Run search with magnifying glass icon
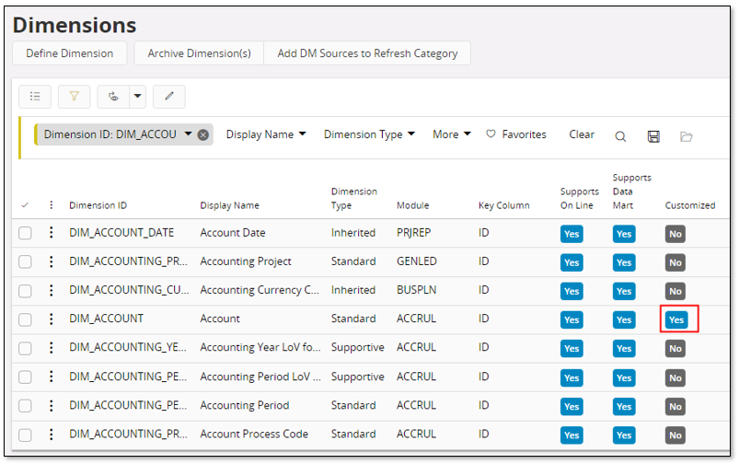 620,137
